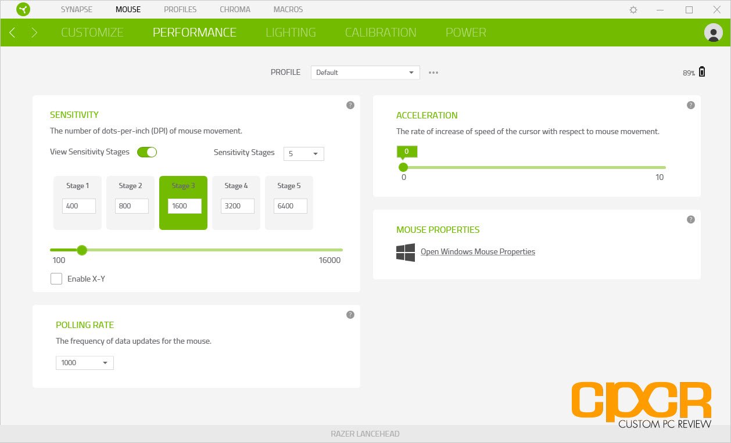Click the Windows logo icon
The width and height of the screenshot is (731, 443).
406,252
